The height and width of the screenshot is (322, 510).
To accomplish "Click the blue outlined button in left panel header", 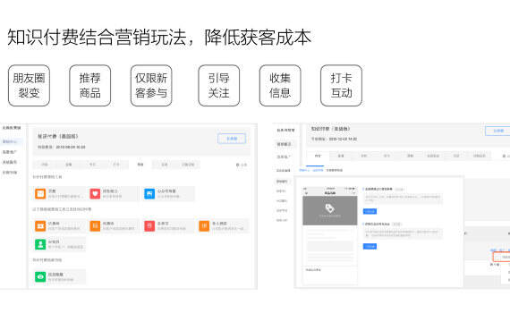I will tap(232, 139).
